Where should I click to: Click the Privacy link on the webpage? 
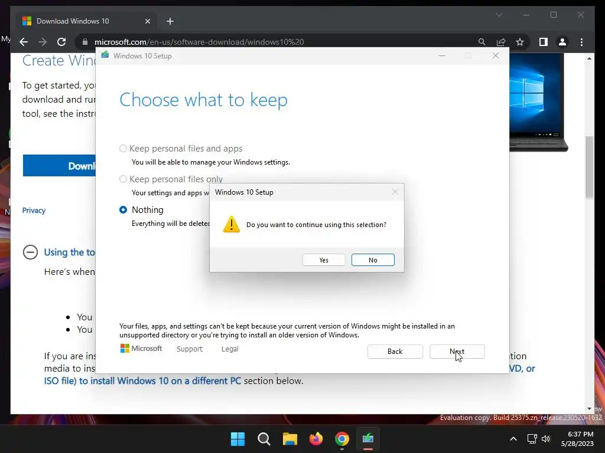(34, 211)
